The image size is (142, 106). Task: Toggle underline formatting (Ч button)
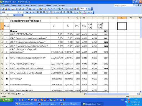tap(34, 12)
